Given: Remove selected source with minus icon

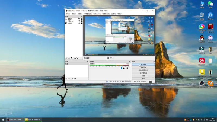Looking at the screenshot, I should click(69, 58).
